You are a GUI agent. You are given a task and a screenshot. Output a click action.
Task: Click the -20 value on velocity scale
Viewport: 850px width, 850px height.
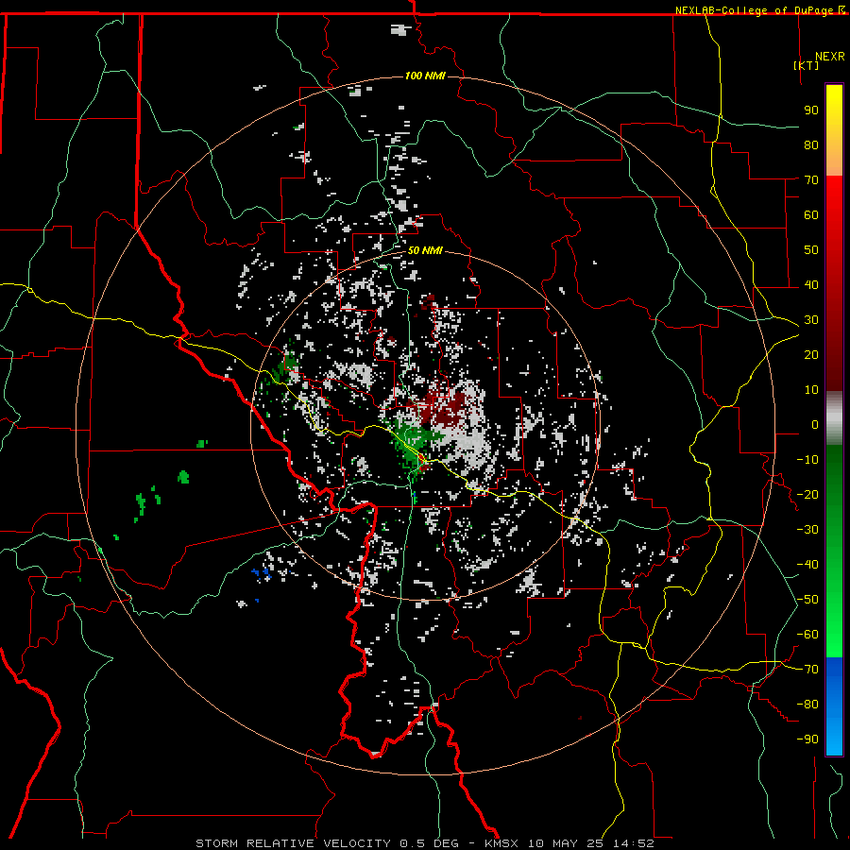pos(807,495)
